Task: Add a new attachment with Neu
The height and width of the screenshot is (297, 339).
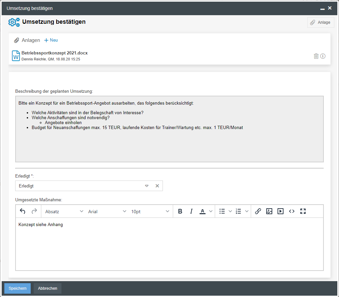Action: click(51, 40)
